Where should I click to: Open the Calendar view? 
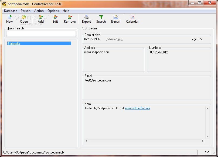click(132, 19)
